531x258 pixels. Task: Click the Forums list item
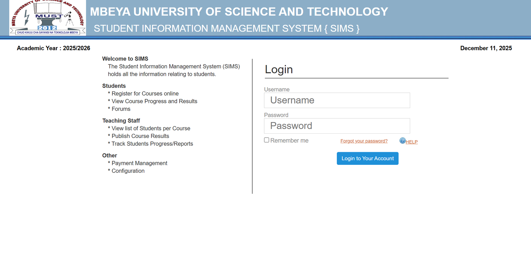(121, 109)
